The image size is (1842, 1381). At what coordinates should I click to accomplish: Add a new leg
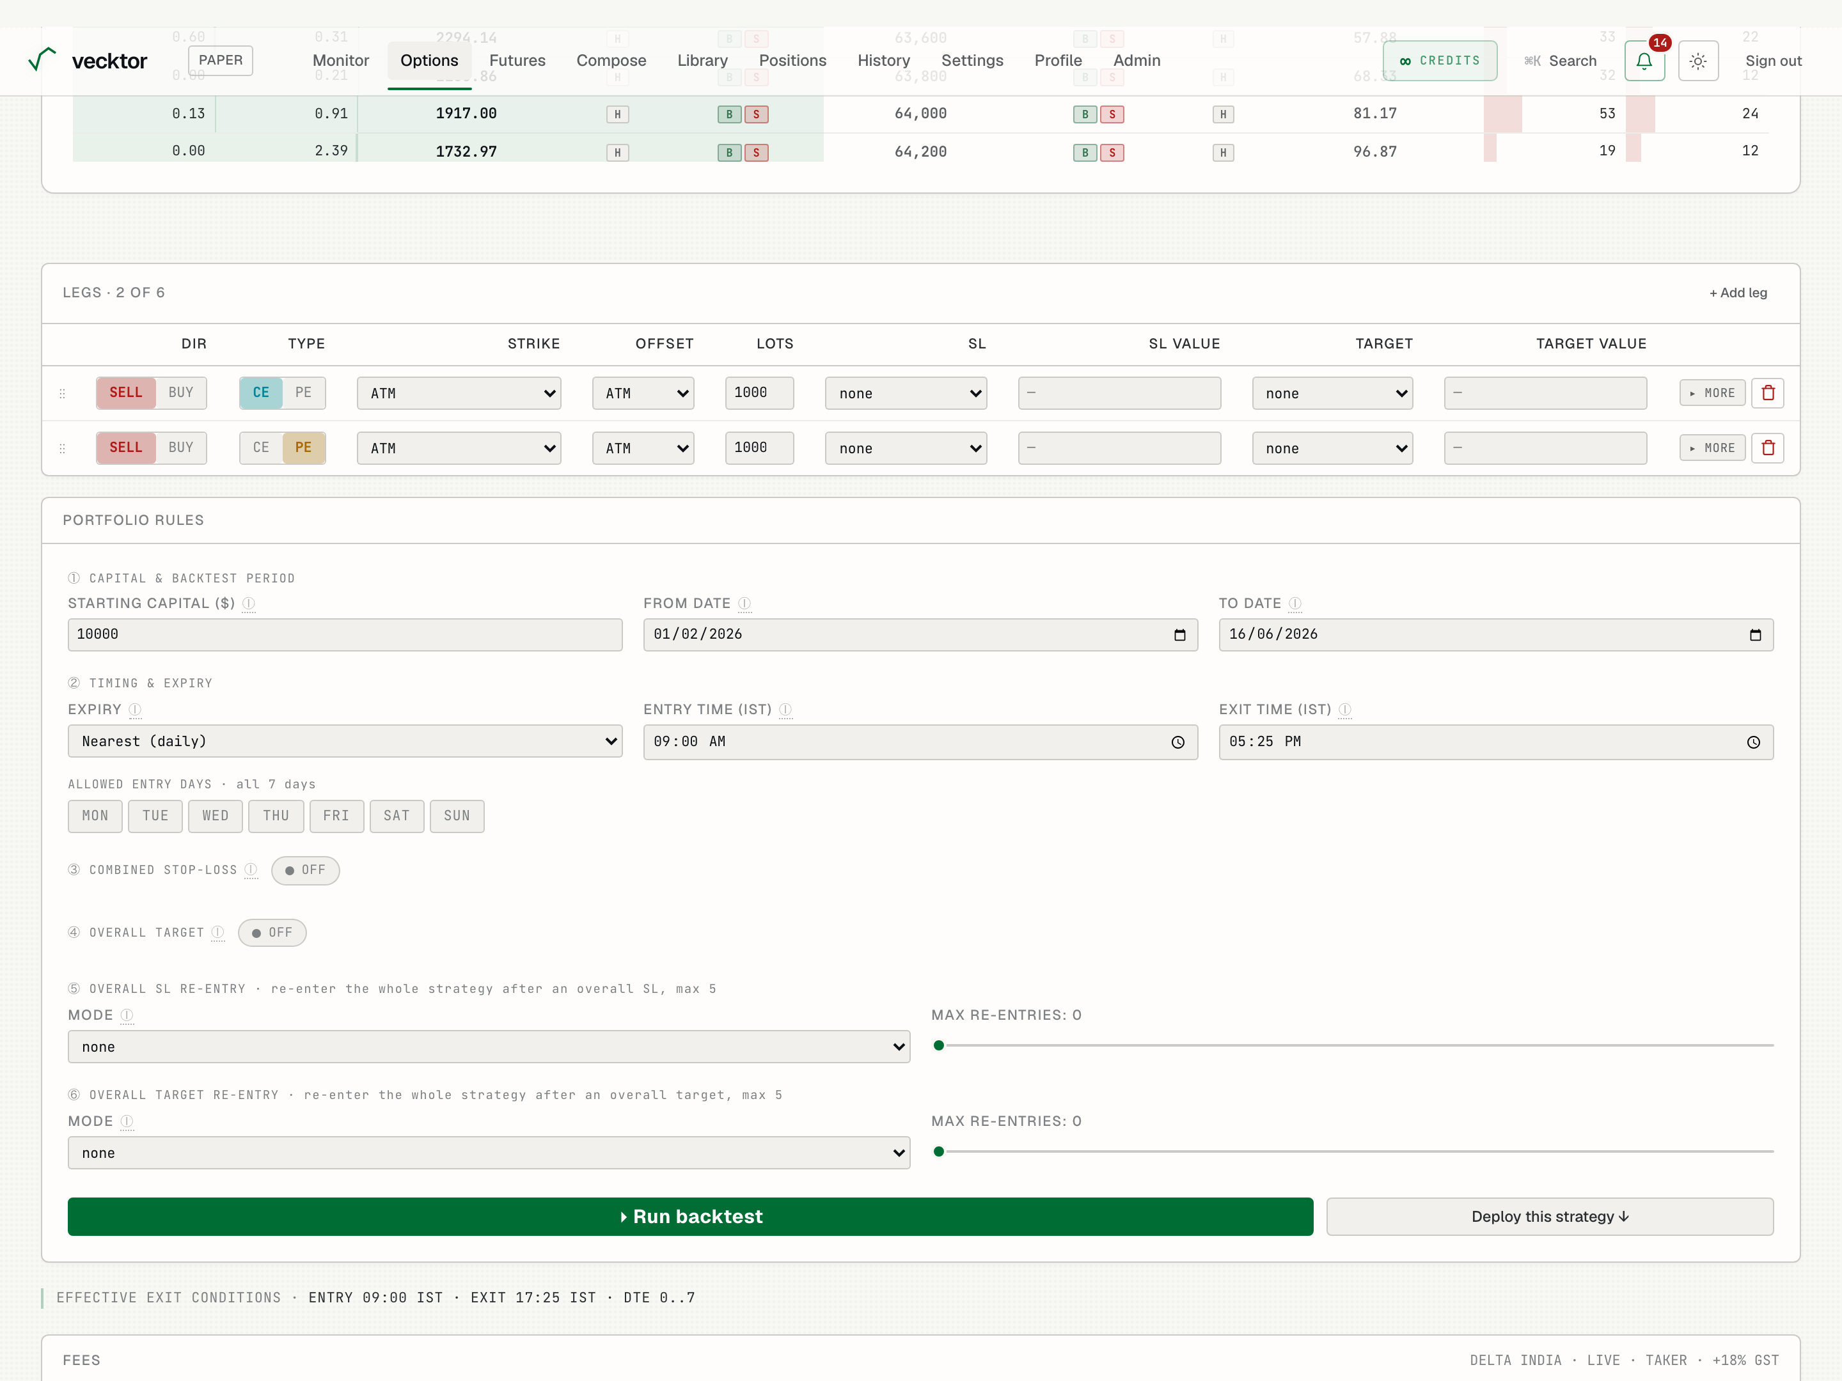[x=1738, y=293]
